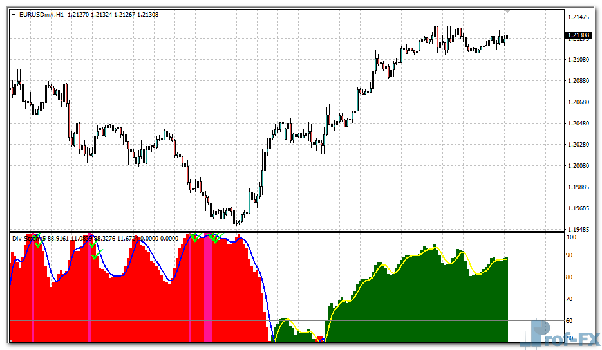Click the small corner triangle in indicator window

pyautogui.click(x=12, y=339)
